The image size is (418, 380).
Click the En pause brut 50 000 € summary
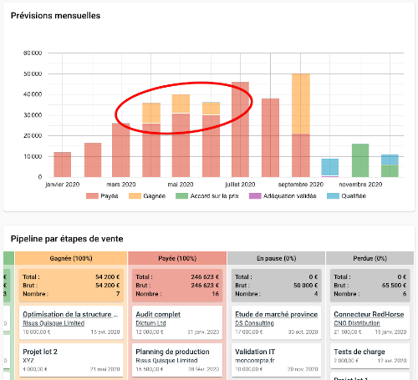277,286
